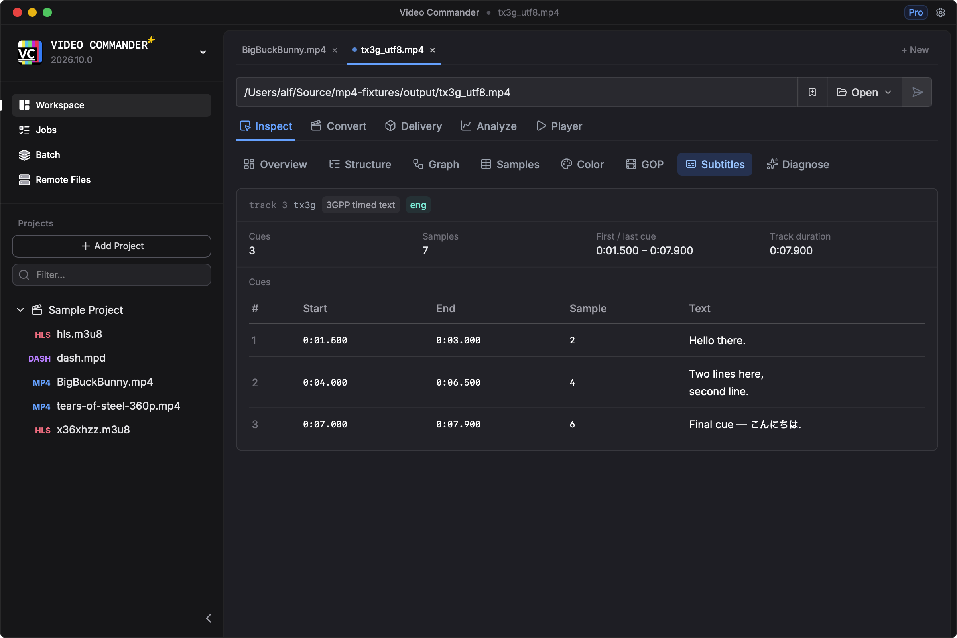The image size is (957, 638).
Task: Switch to the BigBuckBunny.mp4 tab
Action: (284, 49)
